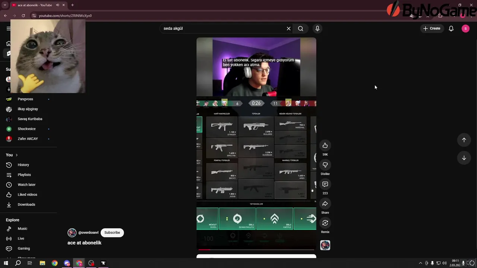Open the short's sound source thumbnail
This screenshot has height=268, width=477.
(x=325, y=245)
